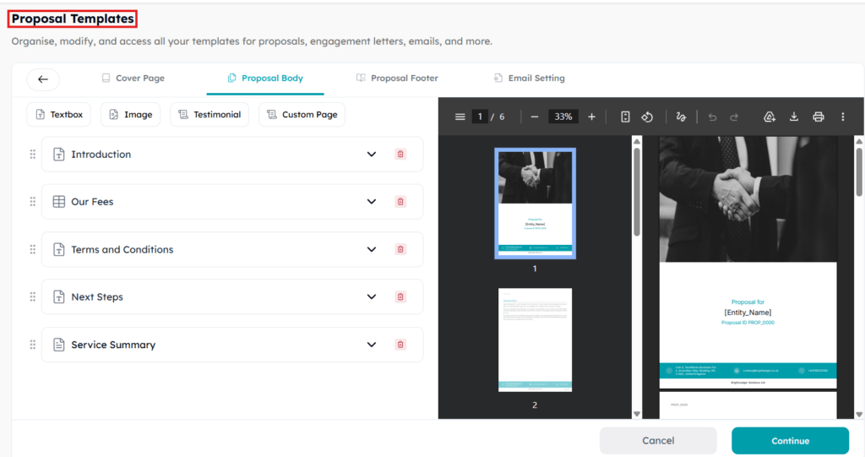Click the 33% zoom level field
The width and height of the screenshot is (865, 457).
[563, 117]
